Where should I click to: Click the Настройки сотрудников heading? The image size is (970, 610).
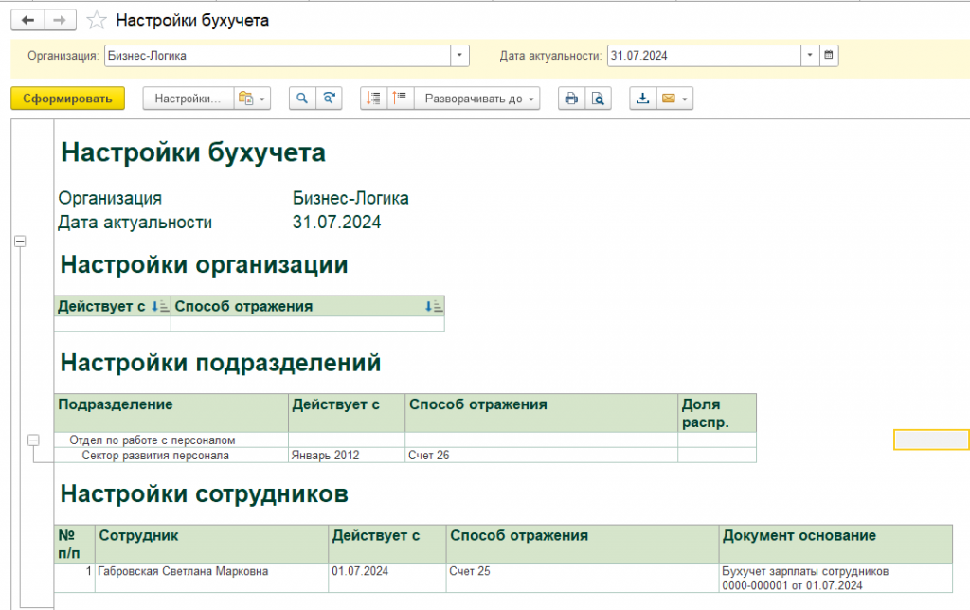click(205, 493)
